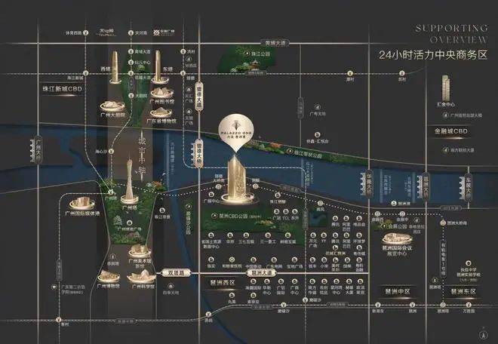The width and height of the screenshot is (498, 344).
Task: Click the 琶洲西区 district label
Action: [x=223, y=282]
